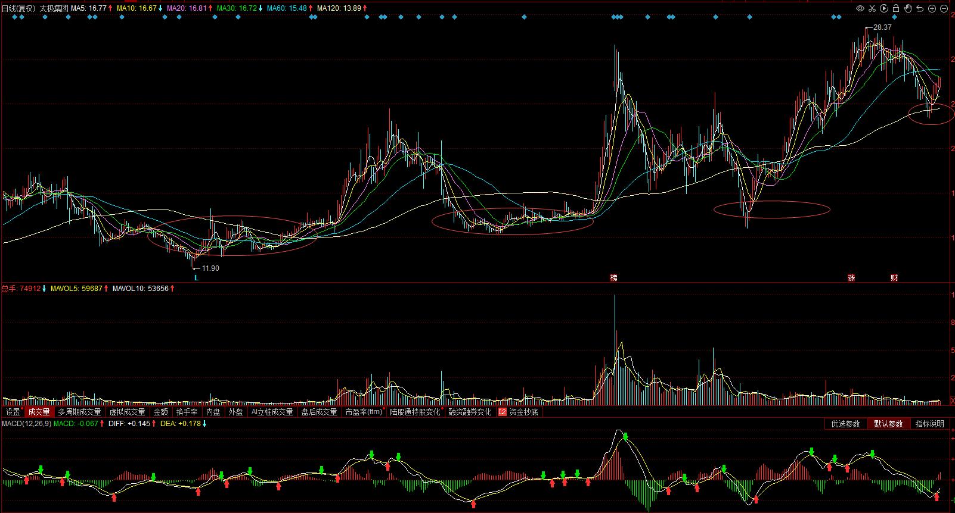Click the 涨 event marker on chart
Image resolution: width=955 pixels, height=513 pixels.
[851, 278]
